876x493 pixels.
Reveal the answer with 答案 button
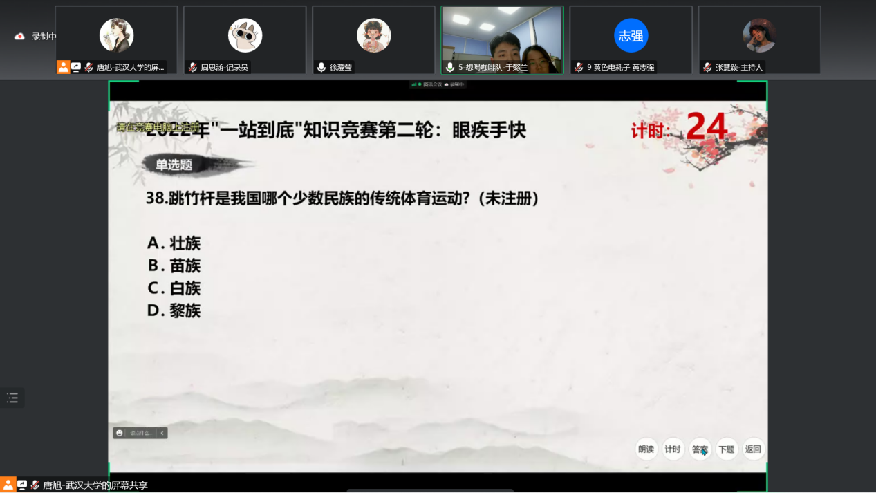click(x=700, y=449)
